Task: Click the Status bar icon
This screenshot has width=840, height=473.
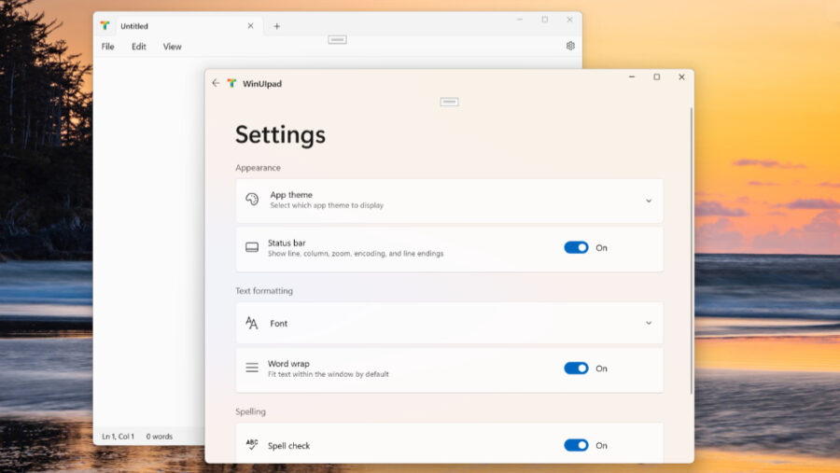Action: (x=252, y=248)
